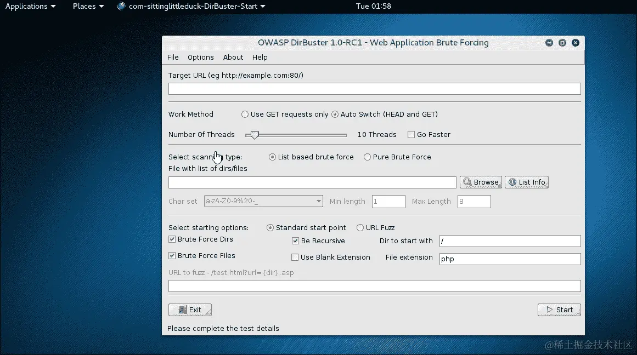
Task: Open the About menu
Action: pos(233,57)
